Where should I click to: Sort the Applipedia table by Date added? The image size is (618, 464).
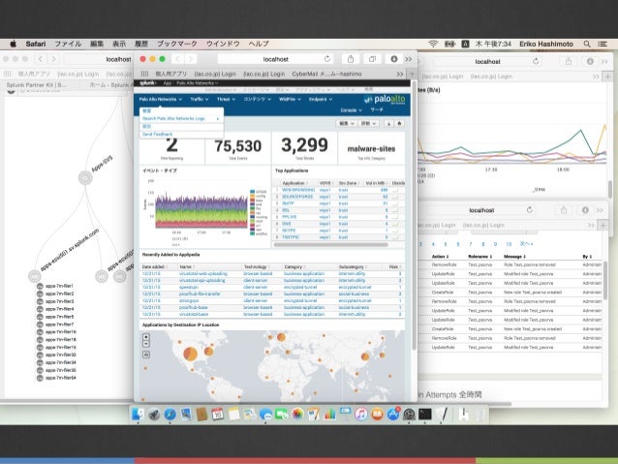tap(155, 267)
